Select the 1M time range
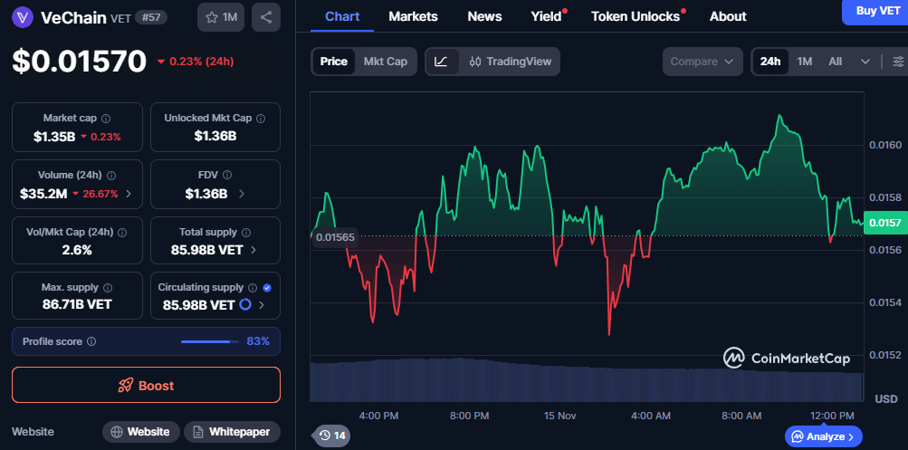908x450 pixels. (804, 62)
